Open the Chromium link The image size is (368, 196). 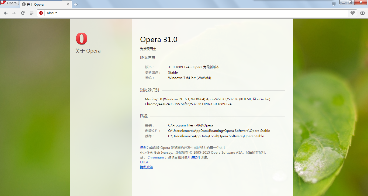(x=156, y=157)
